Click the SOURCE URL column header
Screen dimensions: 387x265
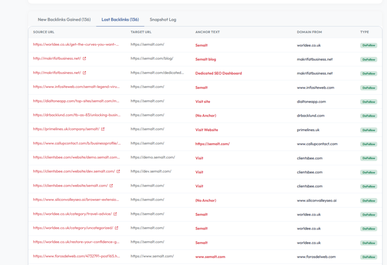pyautogui.click(x=44, y=32)
